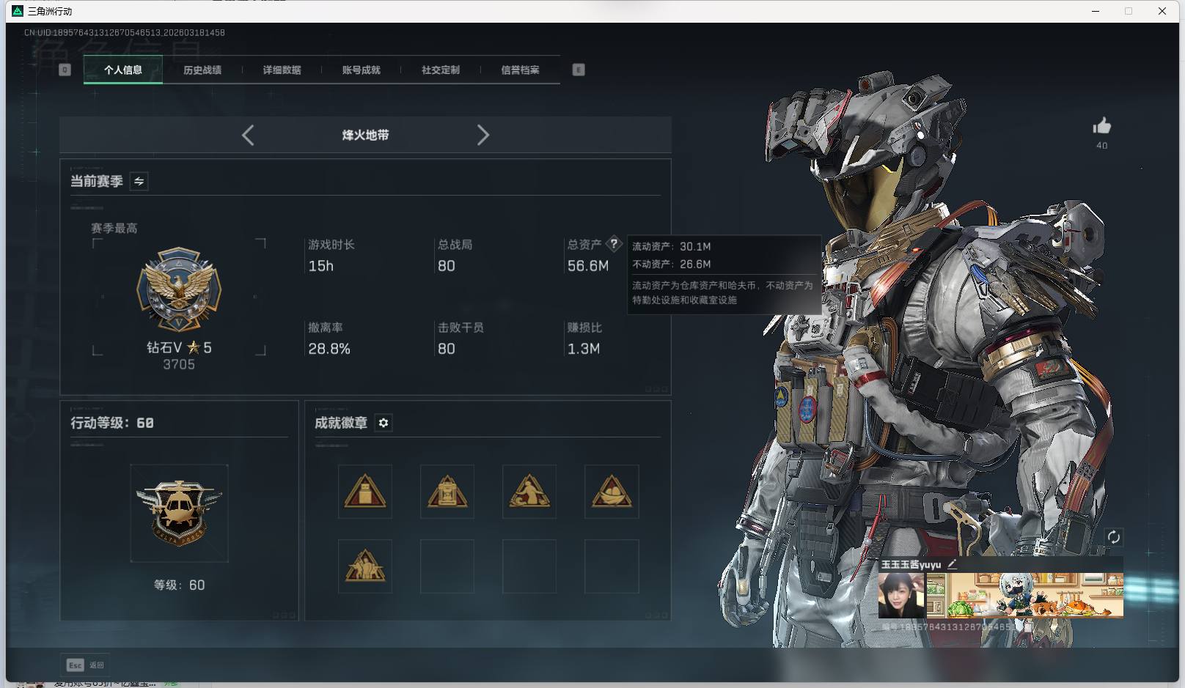Select the 个人信息 tab
Image resolution: width=1185 pixels, height=688 pixels.
pyautogui.click(x=123, y=70)
